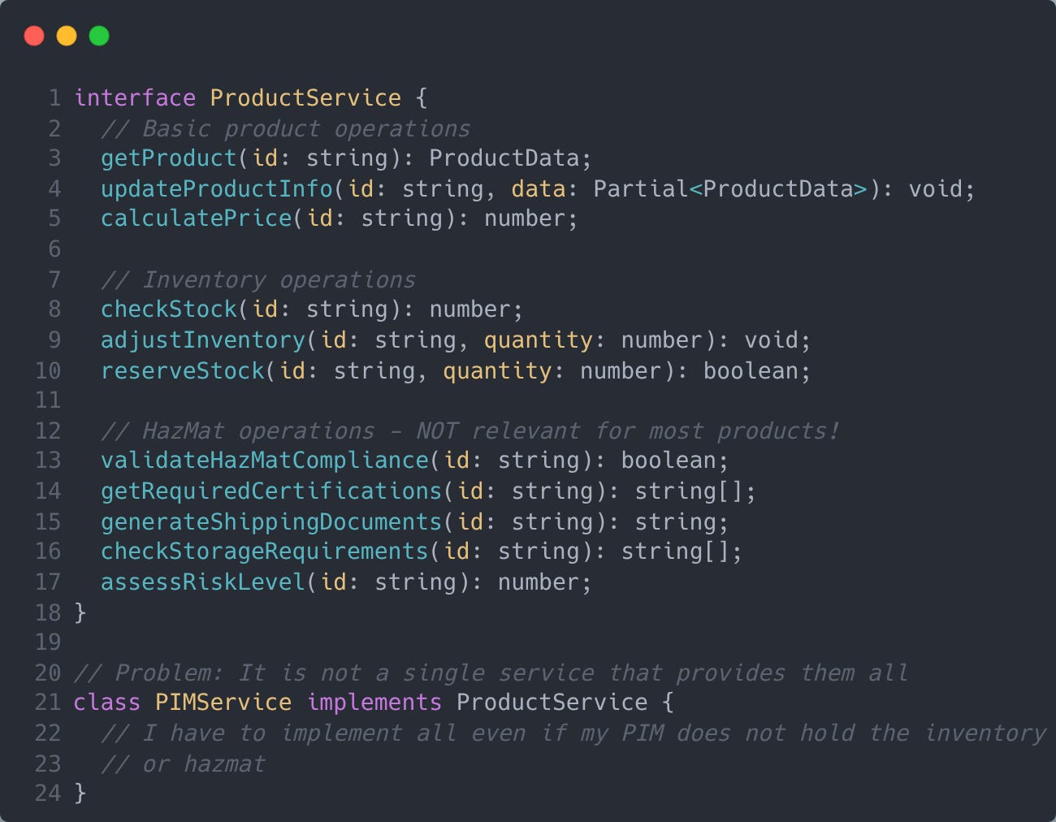Click the PIMService class name

click(x=223, y=703)
